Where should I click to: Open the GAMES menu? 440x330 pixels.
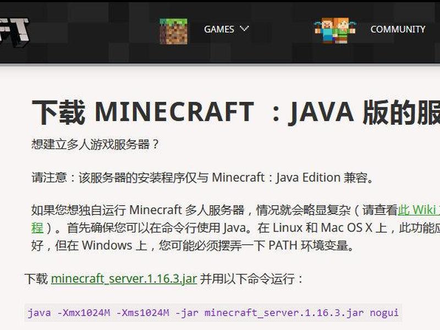coord(219,29)
